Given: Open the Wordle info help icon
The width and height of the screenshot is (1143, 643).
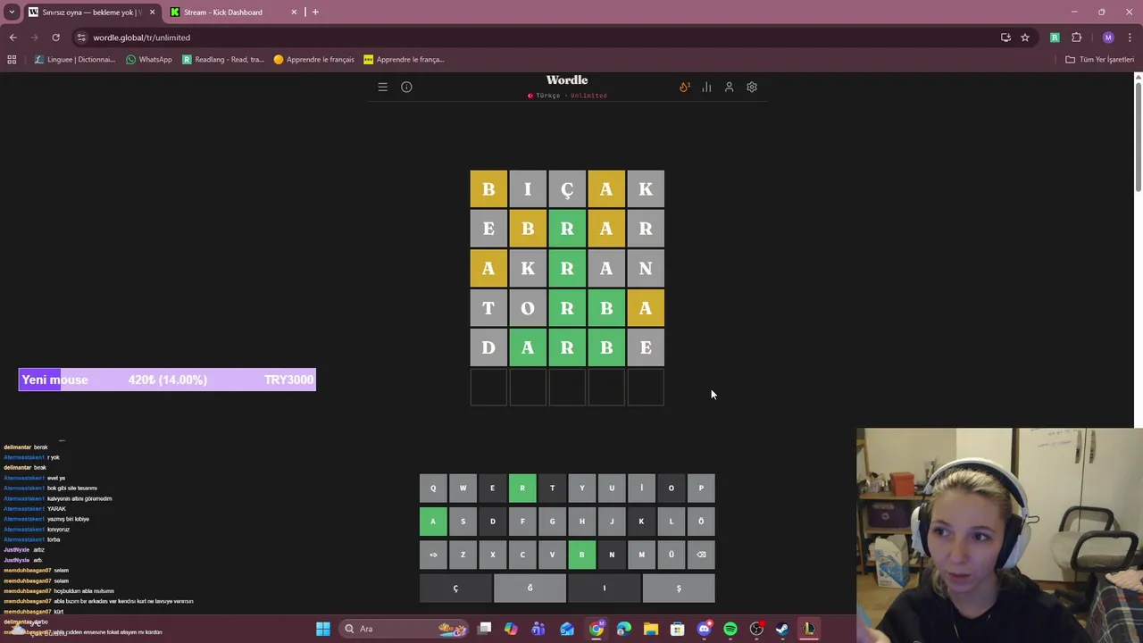Looking at the screenshot, I should pyautogui.click(x=406, y=87).
